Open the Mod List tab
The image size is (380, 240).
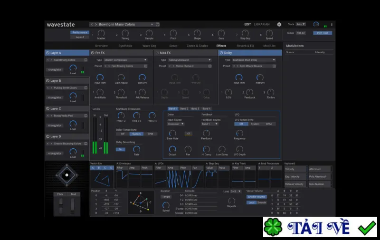pyautogui.click(x=269, y=46)
